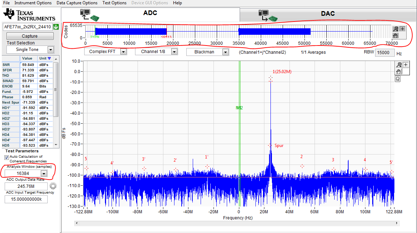Open the Blackman window function dropdown

point(225,51)
